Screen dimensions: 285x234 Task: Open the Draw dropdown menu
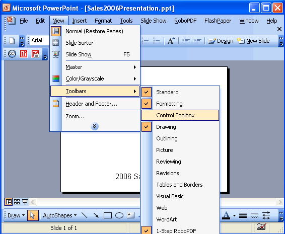[16, 215]
